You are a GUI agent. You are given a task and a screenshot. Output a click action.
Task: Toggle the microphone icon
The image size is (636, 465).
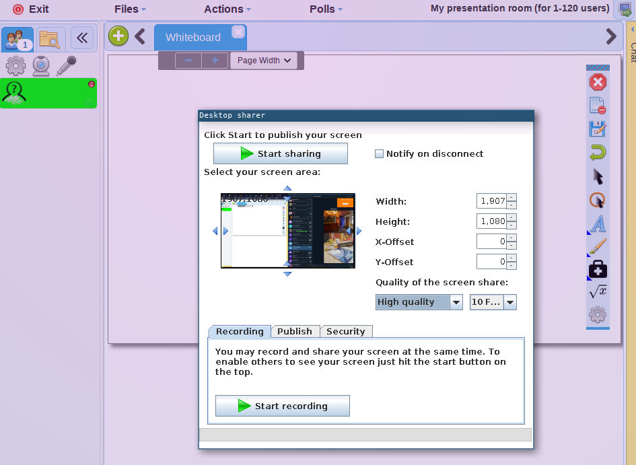[x=66, y=66]
